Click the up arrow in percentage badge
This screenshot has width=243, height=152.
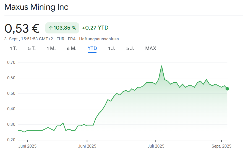51,28
